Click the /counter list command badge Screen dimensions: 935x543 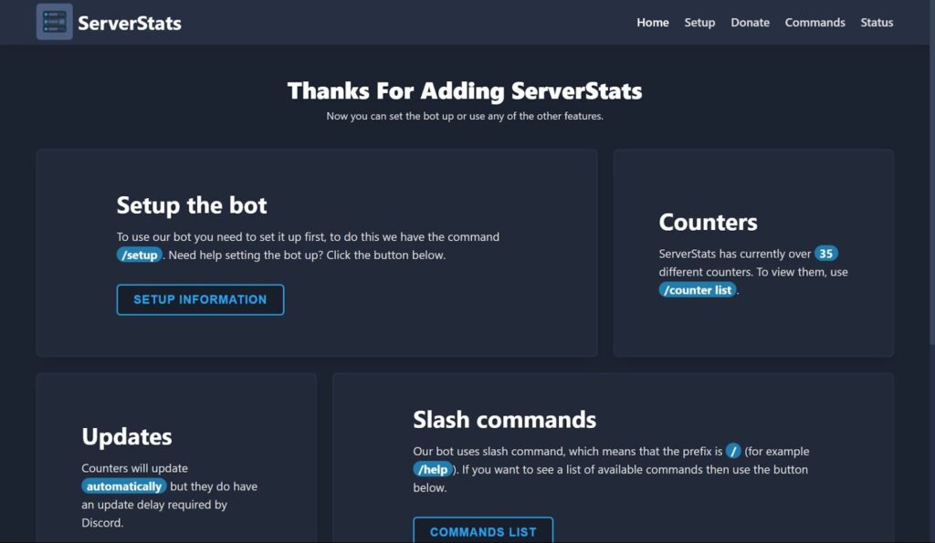[x=698, y=290]
